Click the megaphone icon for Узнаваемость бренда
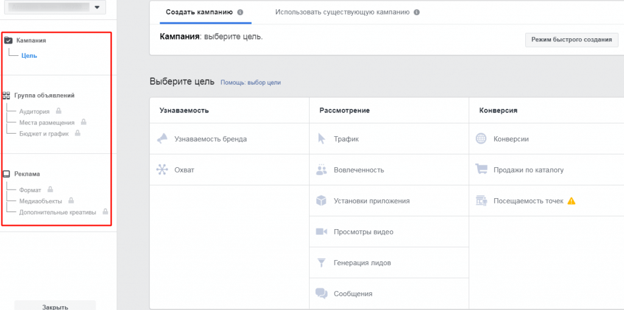Screen dimensions: 624x310 coord(162,139)
